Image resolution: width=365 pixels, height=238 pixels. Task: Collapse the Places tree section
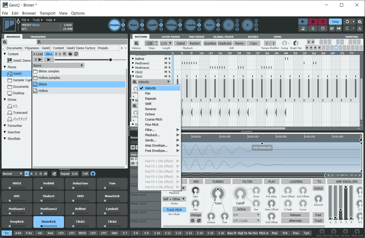(x=5, y=67)
